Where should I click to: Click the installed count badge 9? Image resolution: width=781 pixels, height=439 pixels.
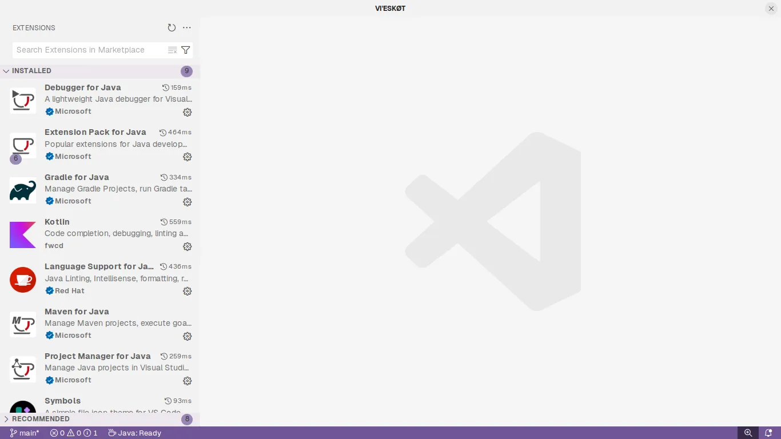(x=186, y=71)
